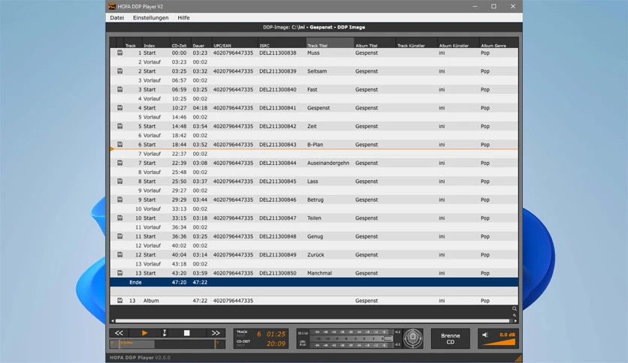
Task: Click the horizontal scrollbar right arrow
Action: (x=515, y=320)
